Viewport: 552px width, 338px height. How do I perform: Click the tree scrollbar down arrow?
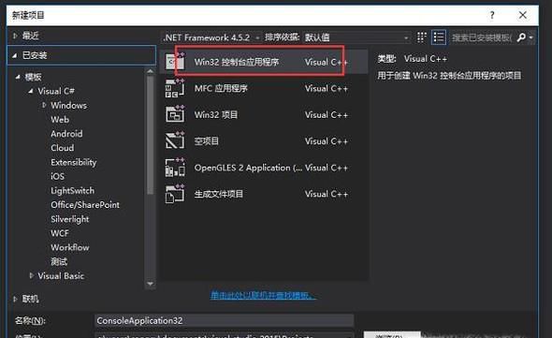tap(151, 284)
